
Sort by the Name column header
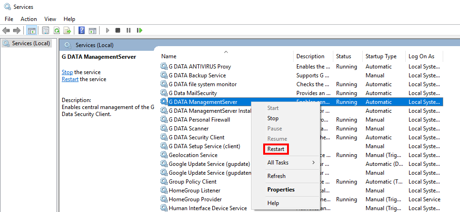pyautogui.click(x=226, y=56)
